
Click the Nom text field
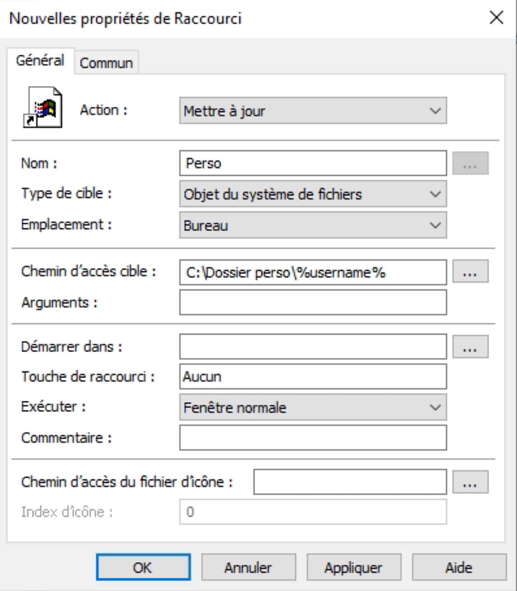(312, 163)
